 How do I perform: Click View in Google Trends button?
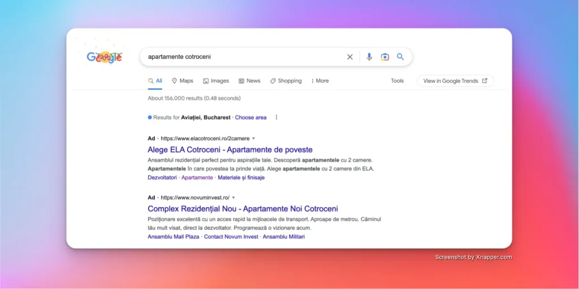coord(455,81)
